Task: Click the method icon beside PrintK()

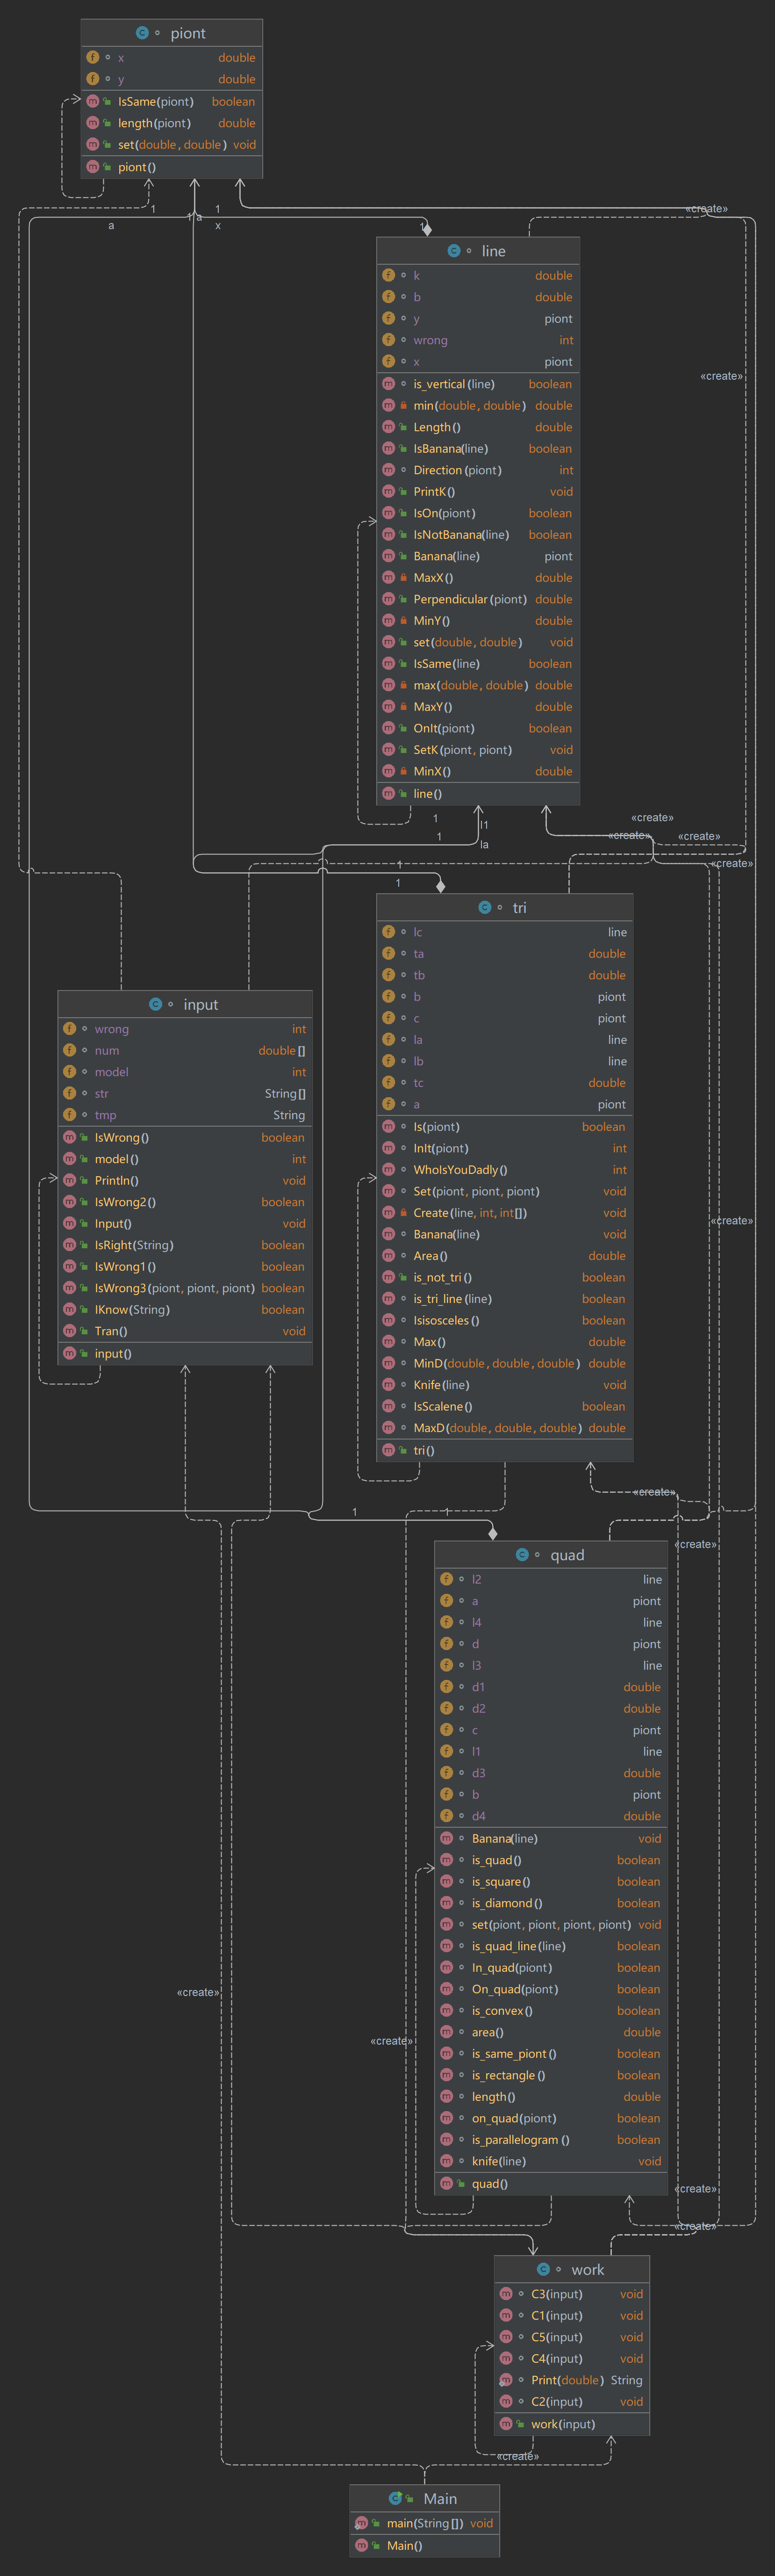Action: pos(388,491)
